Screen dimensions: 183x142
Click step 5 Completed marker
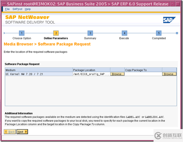tap(159, 33)
